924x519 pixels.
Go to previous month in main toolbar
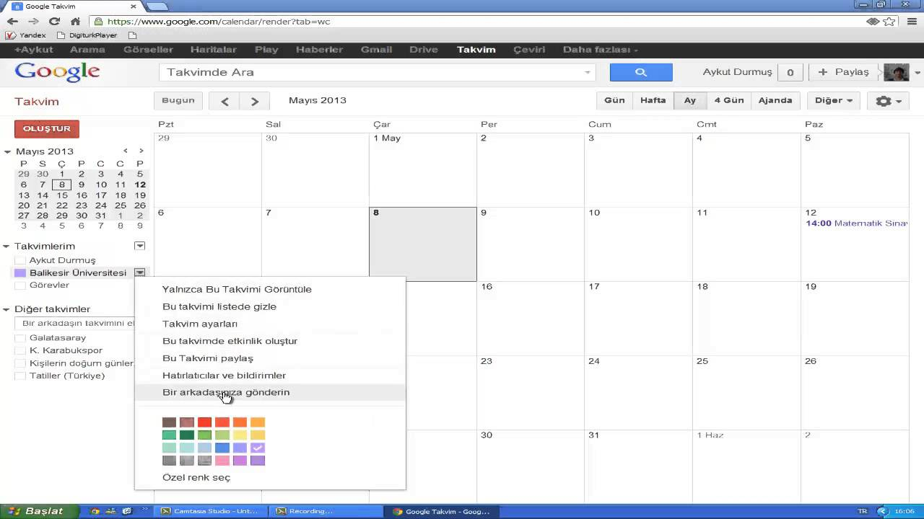point(225,101)
